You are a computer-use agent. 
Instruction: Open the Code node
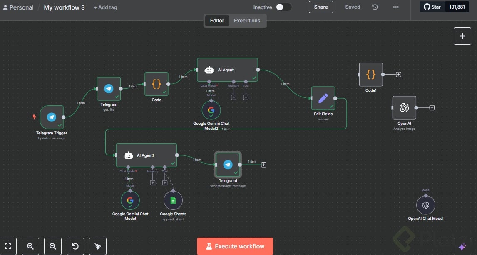pyautogui.click(x=157, y=84)
